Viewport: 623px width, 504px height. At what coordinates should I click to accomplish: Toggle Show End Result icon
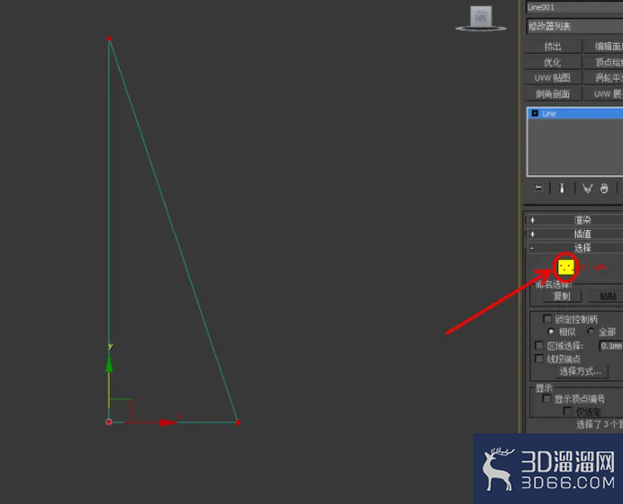[562, 188]
